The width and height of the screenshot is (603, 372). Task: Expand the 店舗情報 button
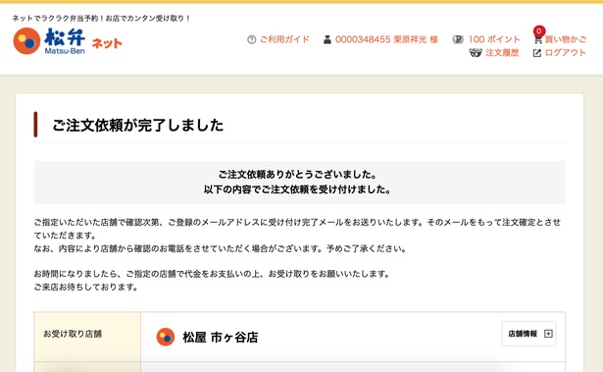click(529, 334)
